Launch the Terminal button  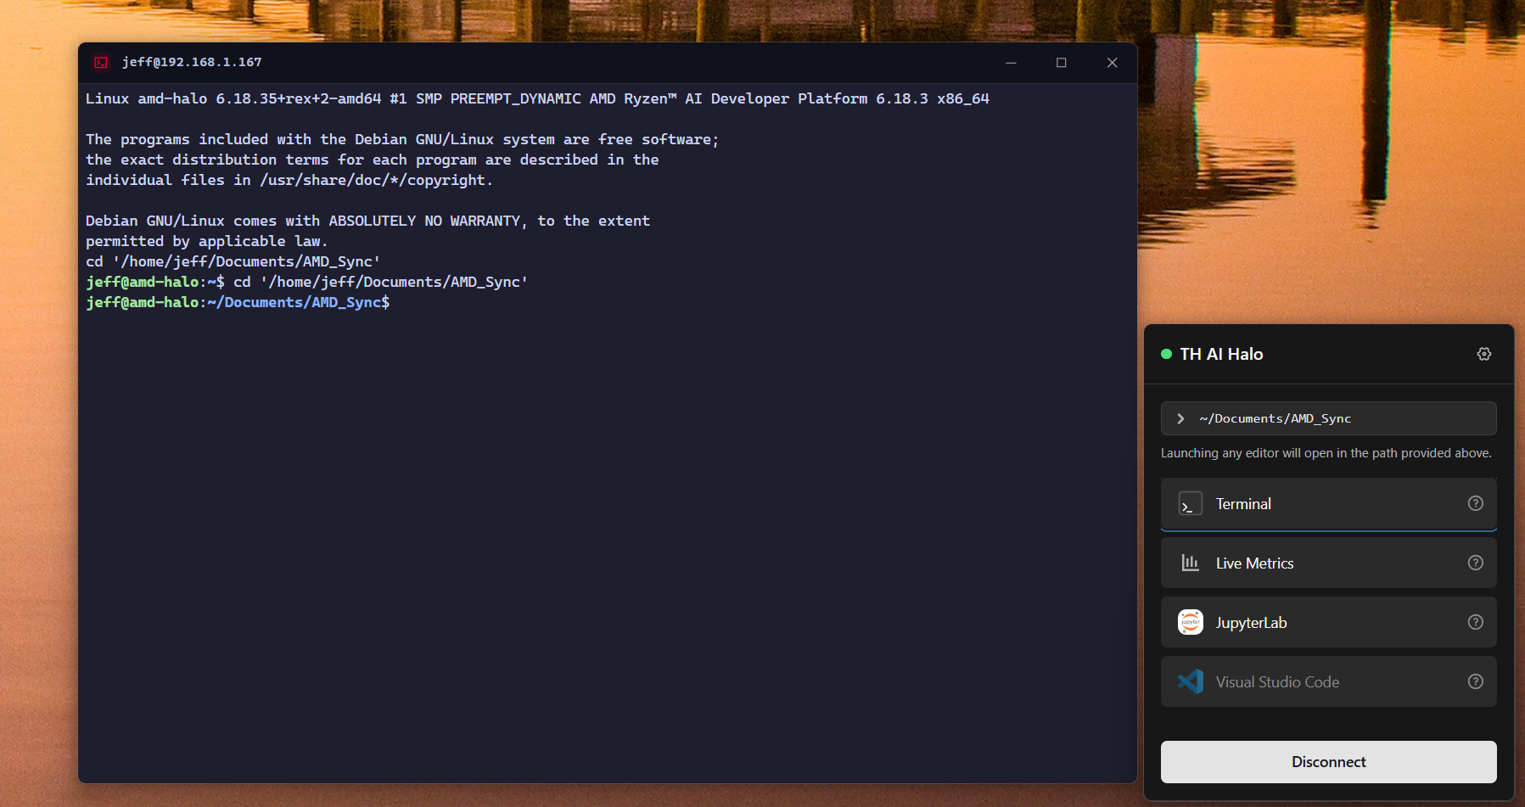[x=1328, y=504]
